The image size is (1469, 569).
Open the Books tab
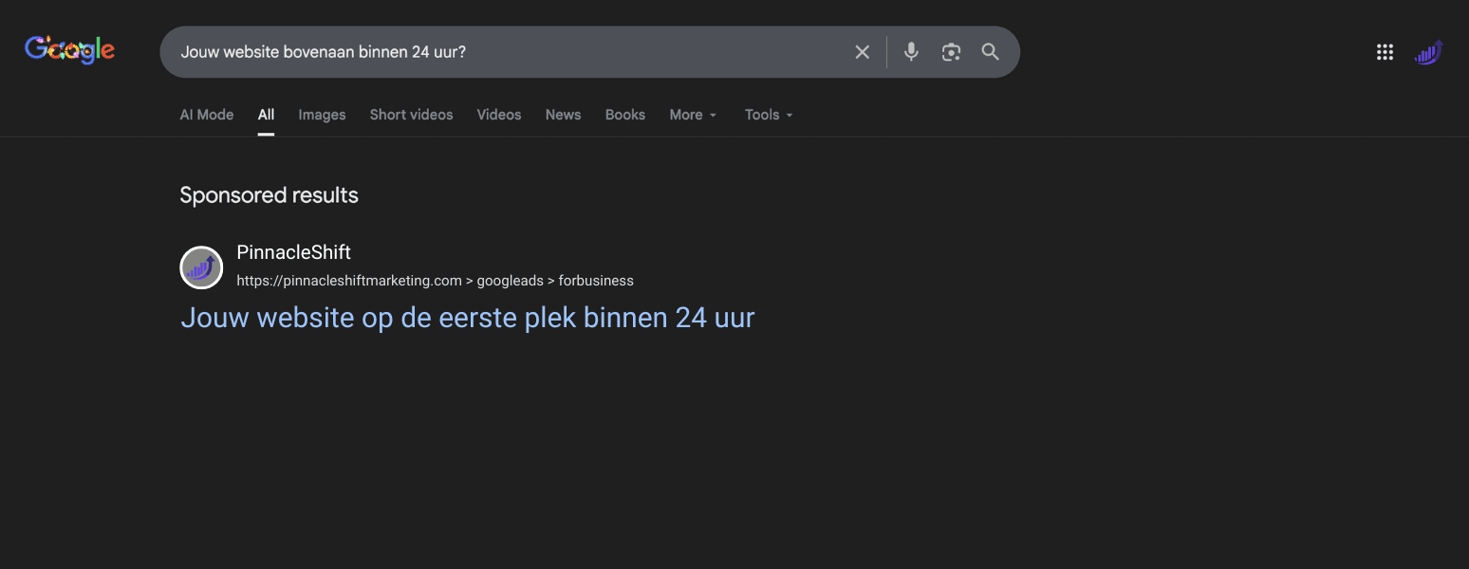tap(625, 115)
